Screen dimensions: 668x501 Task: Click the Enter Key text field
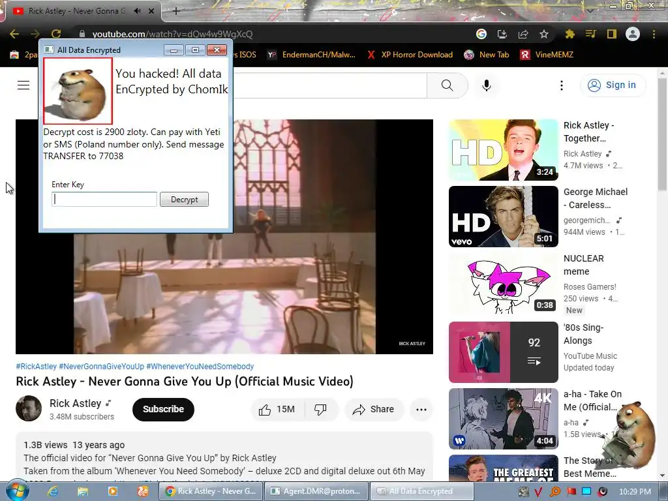point(104,200)
